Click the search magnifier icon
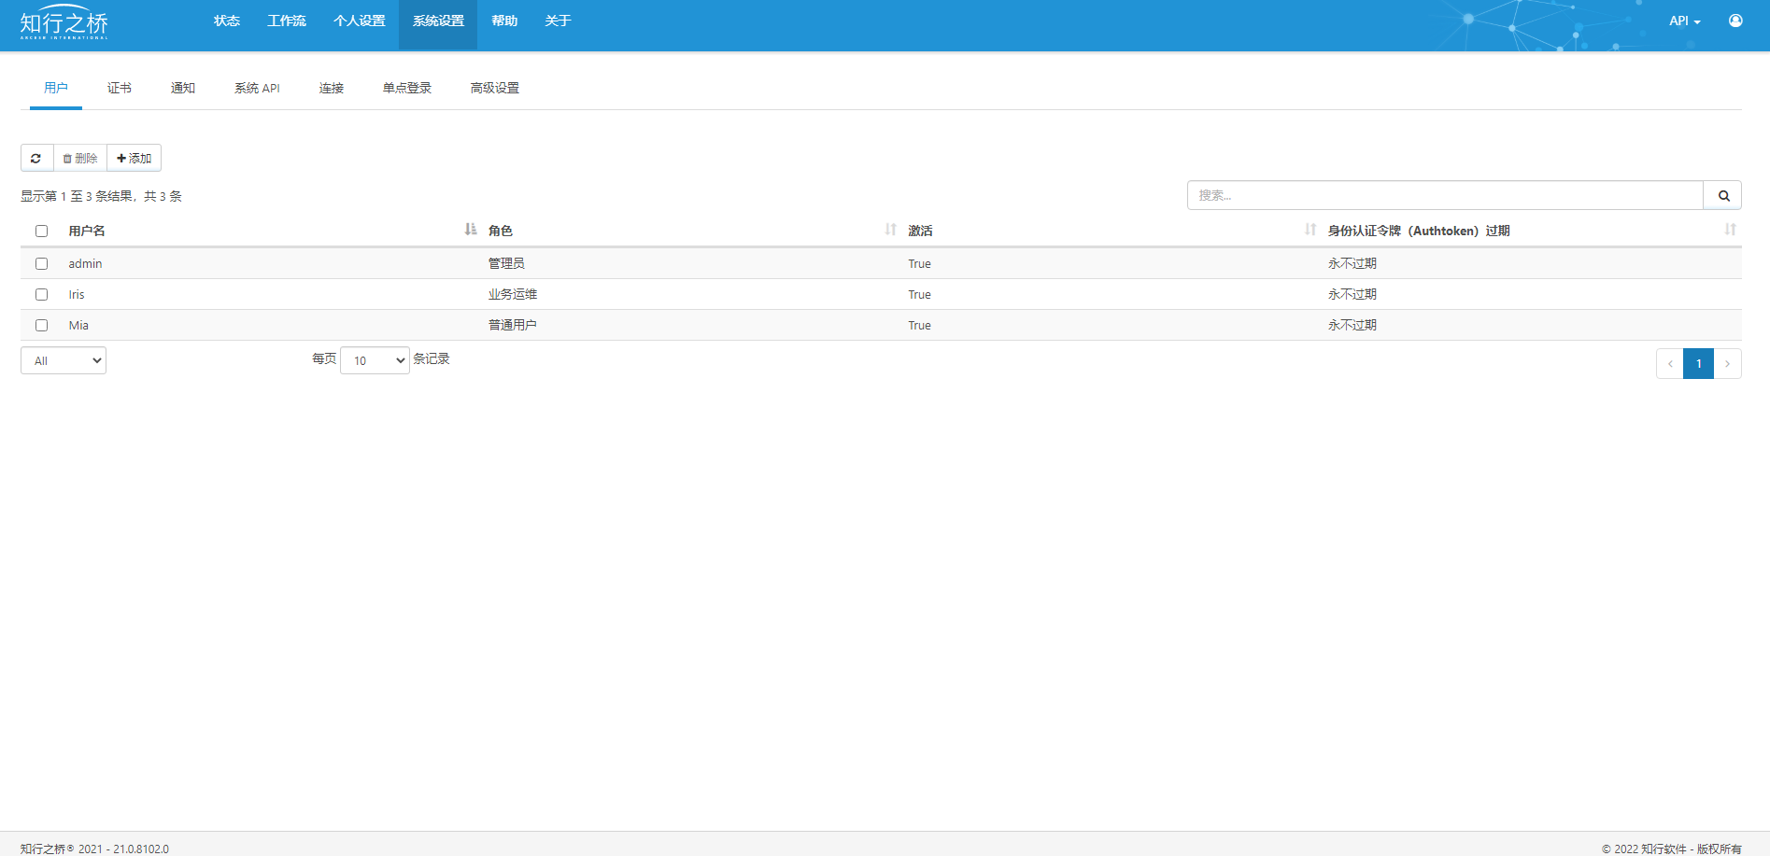The height and width of the screenshot is (856, 1770). click(1723, 195)
